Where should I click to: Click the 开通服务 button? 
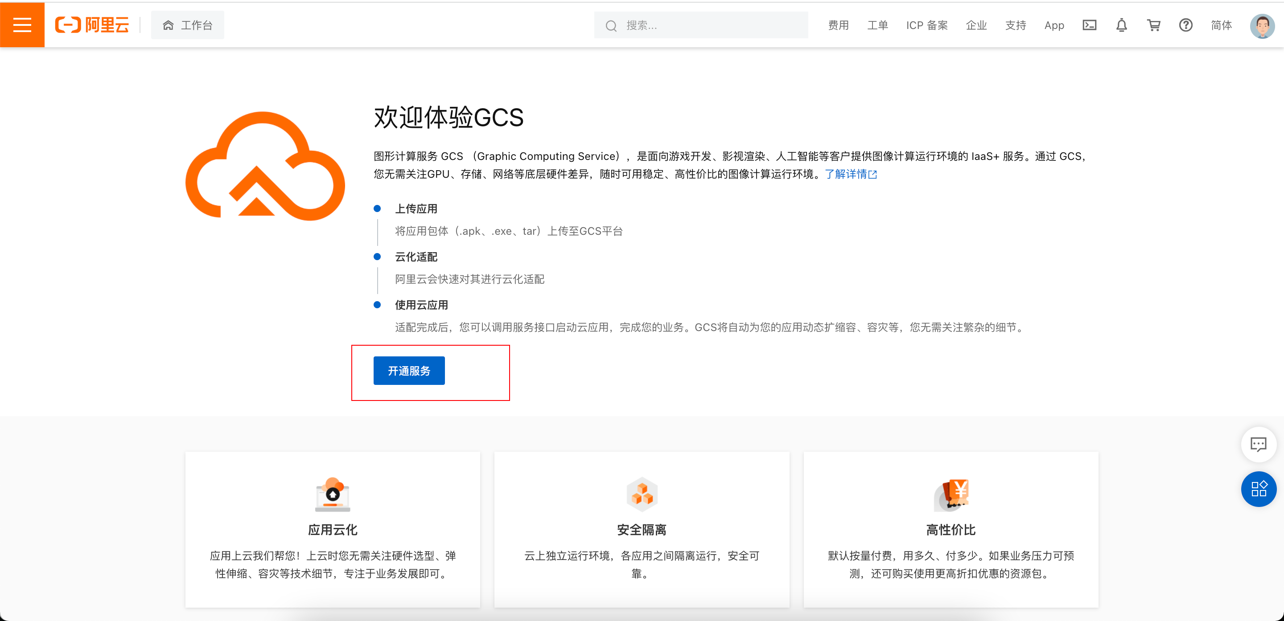409,371
